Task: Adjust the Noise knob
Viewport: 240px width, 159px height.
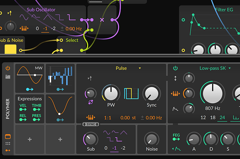Action: click(x=151, y=139)
